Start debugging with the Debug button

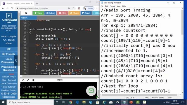tap(50, 13)
